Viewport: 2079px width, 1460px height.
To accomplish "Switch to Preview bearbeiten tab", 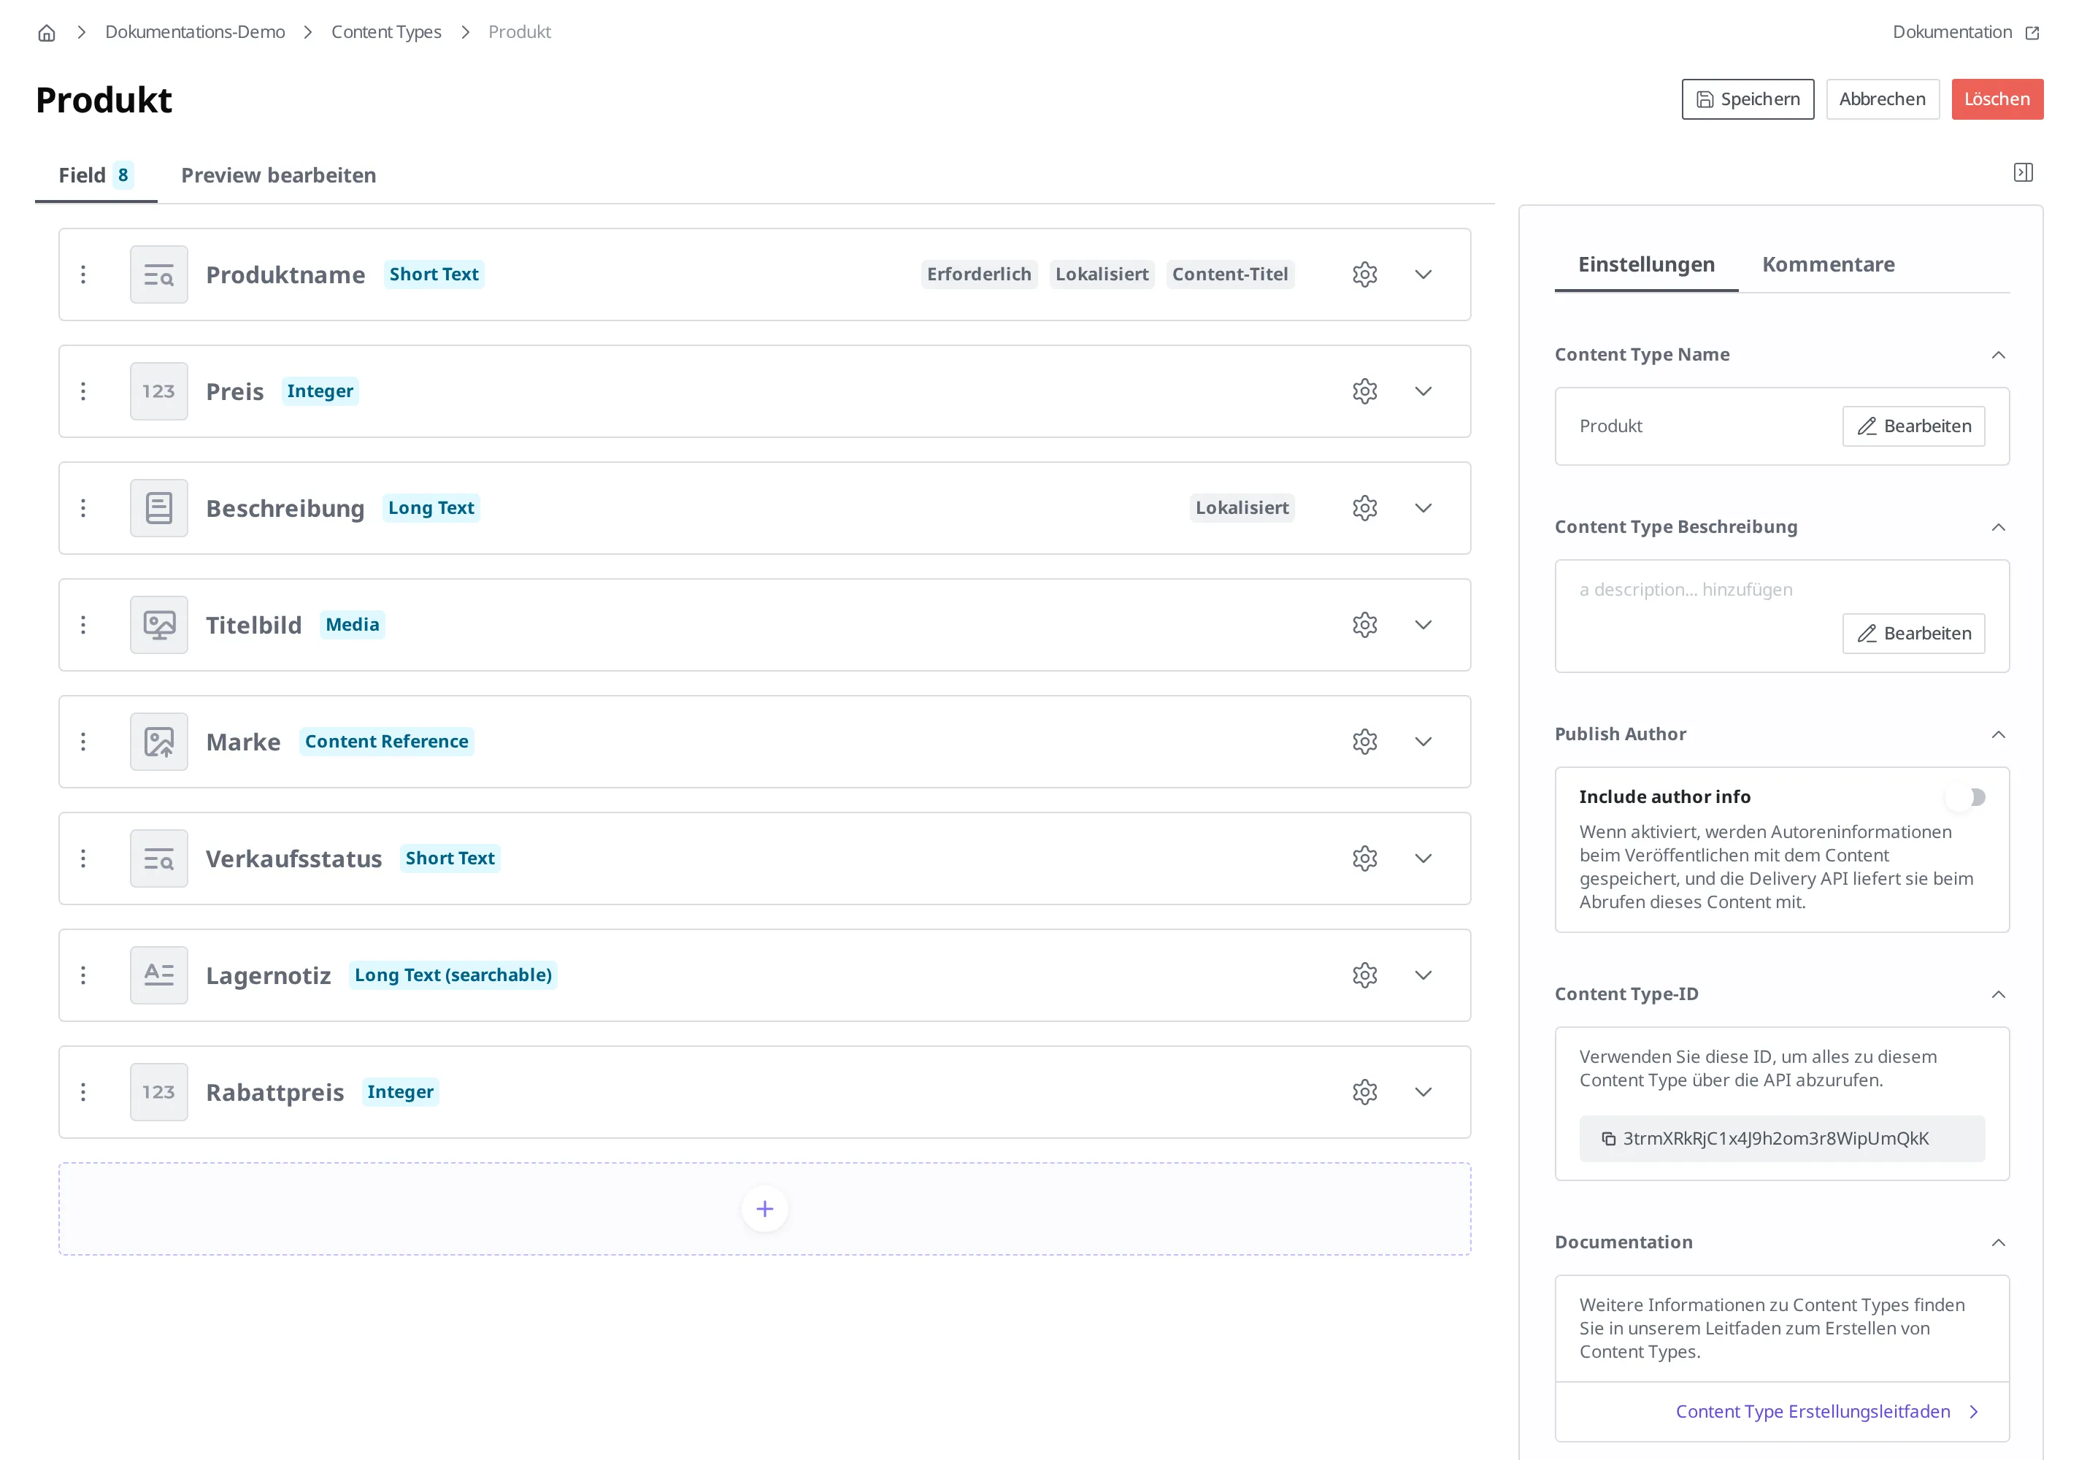I will (x=279, y=174).
